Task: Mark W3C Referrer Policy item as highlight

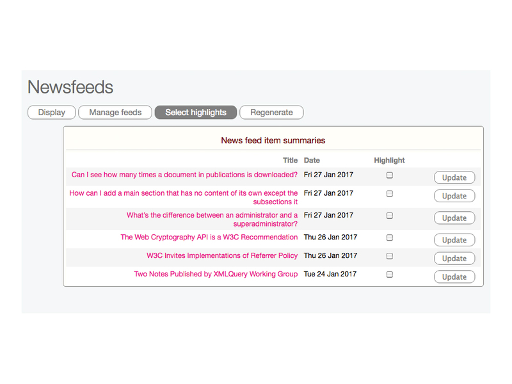Action: [390, 256]
